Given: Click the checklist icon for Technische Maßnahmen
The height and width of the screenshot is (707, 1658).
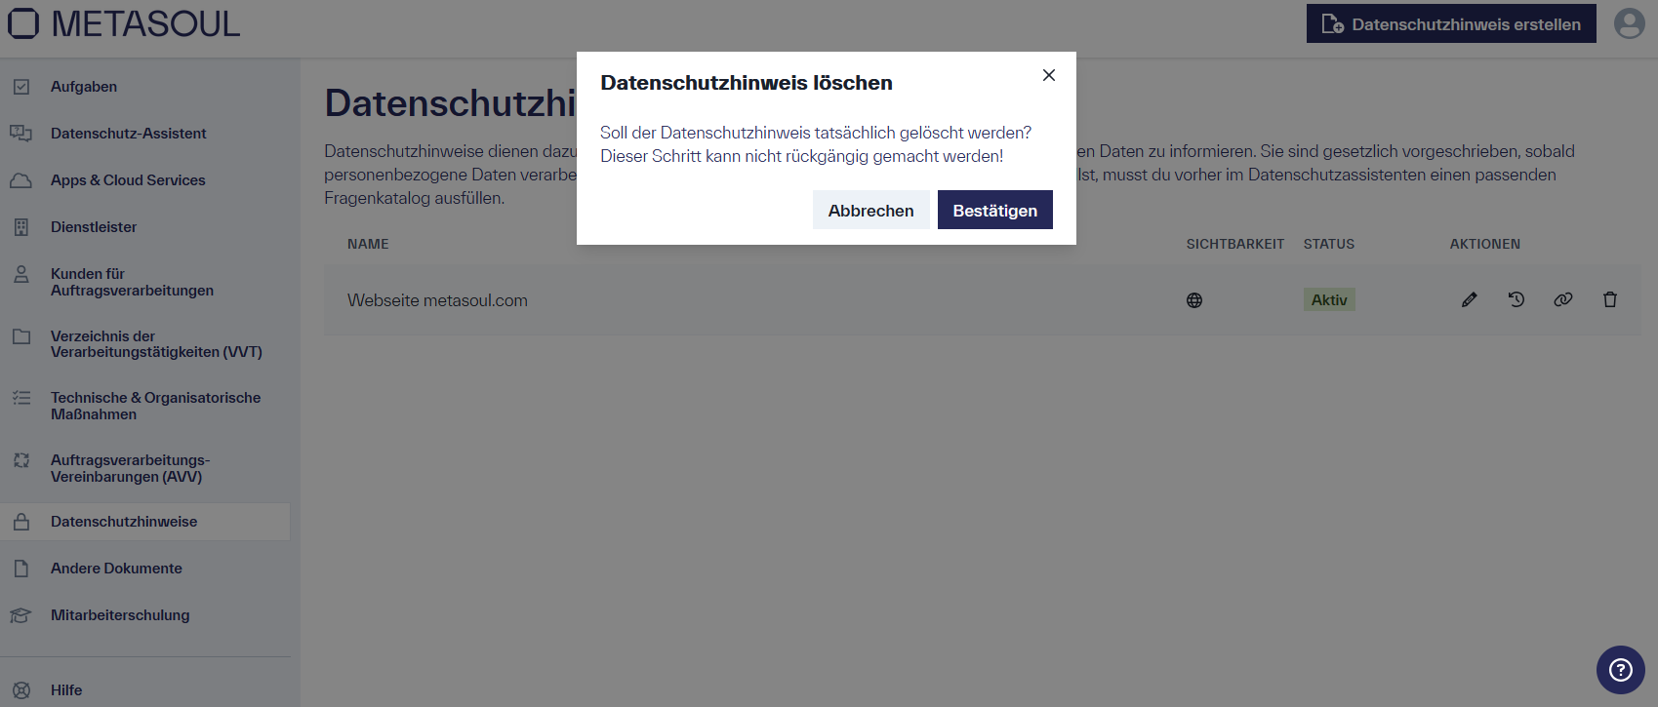Looking at the screenshot, I should [21, 398].
